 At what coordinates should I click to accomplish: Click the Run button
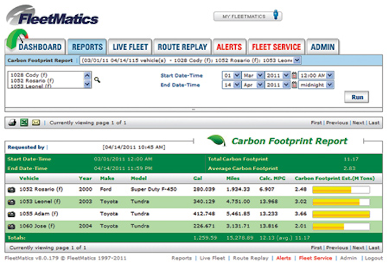tap(357, 97)
